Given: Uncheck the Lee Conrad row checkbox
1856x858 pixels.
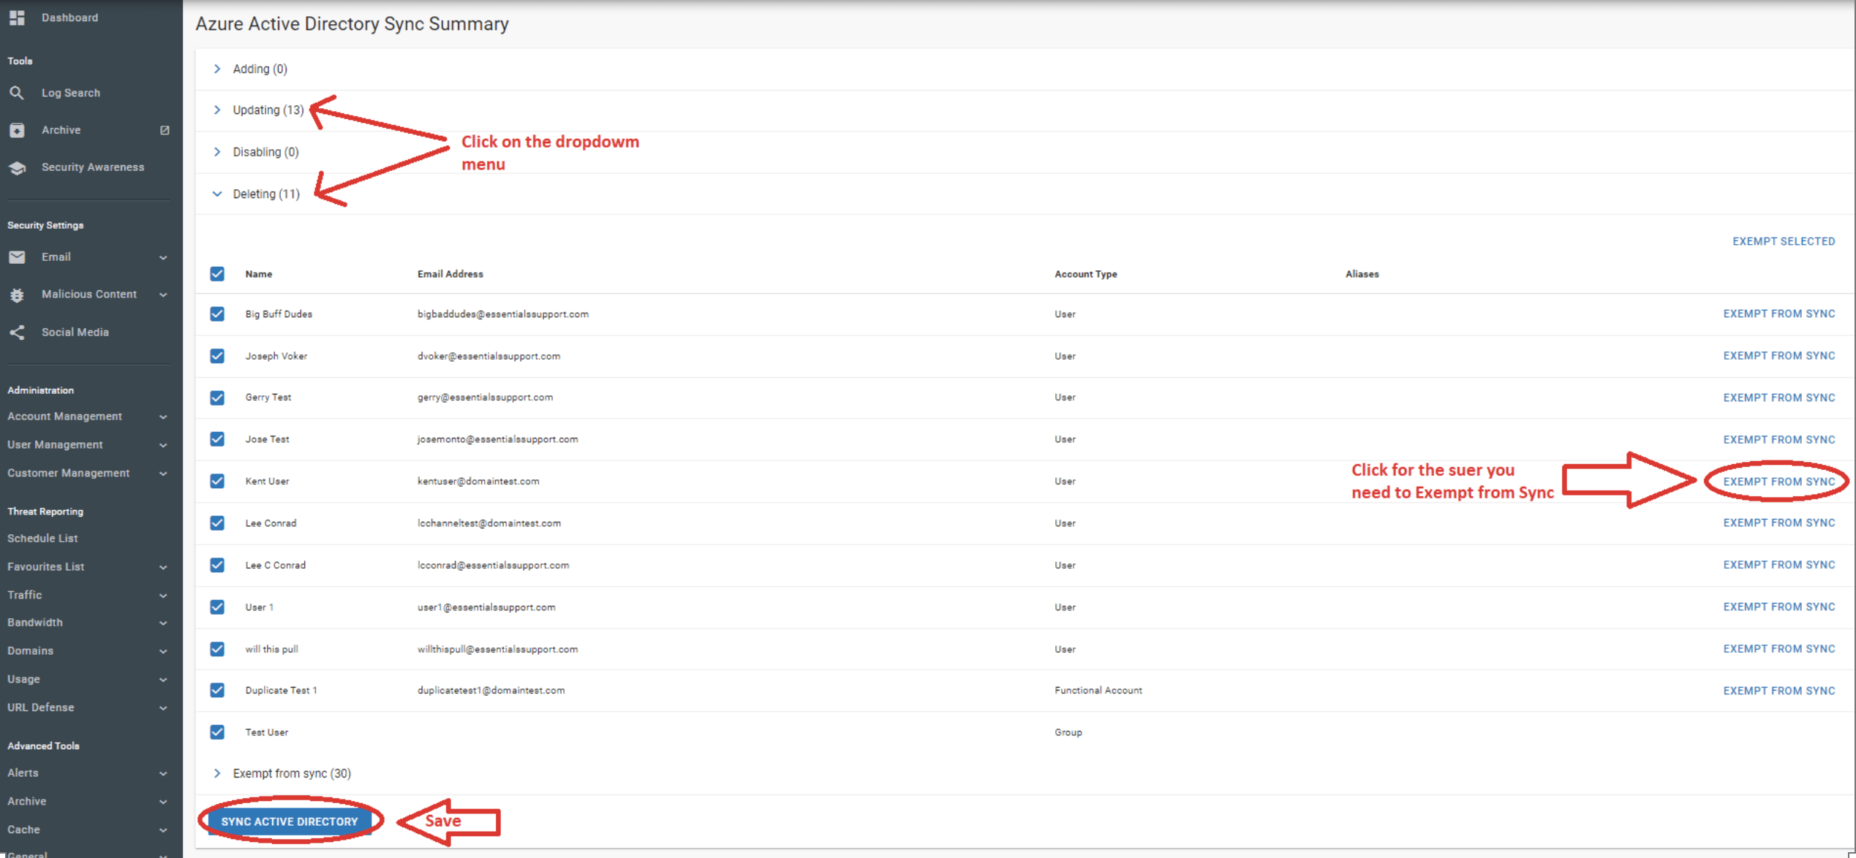Looking at the screenshot, I should pyautogui.click(x=217, y=523).
